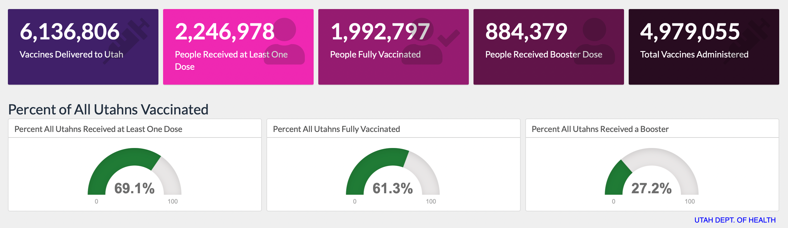
Task: Click the Total Vaccines Administered label
Action: [694, 55]
